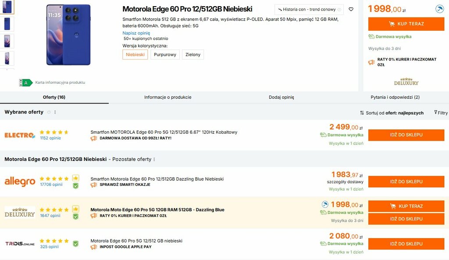Expand the Filtry options
This screenshot has height=260, width=449.
(x=441, y=113)
